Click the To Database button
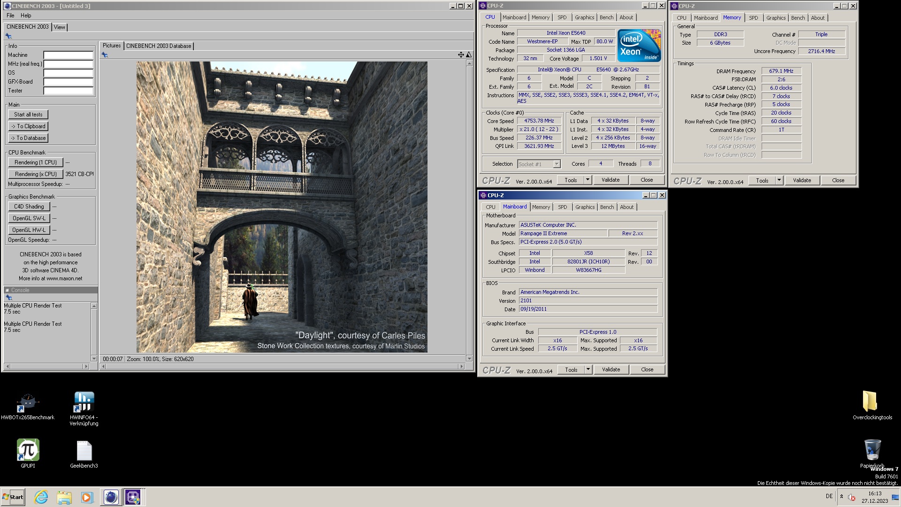The width and height of the screenshot is (901, 507). pos(28,138)
